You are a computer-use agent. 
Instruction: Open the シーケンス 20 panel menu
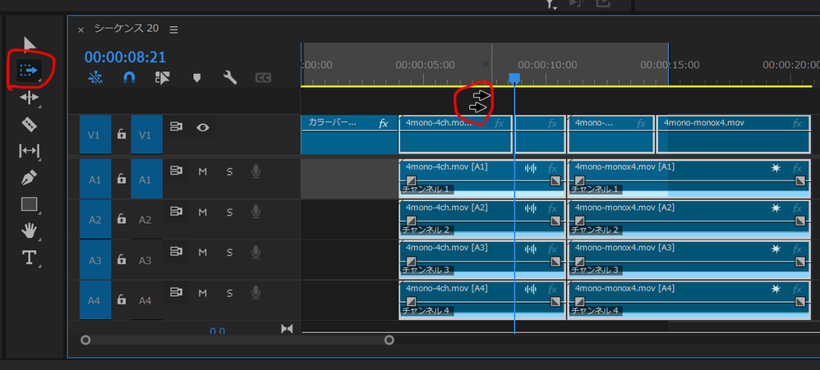pos(173,30)
